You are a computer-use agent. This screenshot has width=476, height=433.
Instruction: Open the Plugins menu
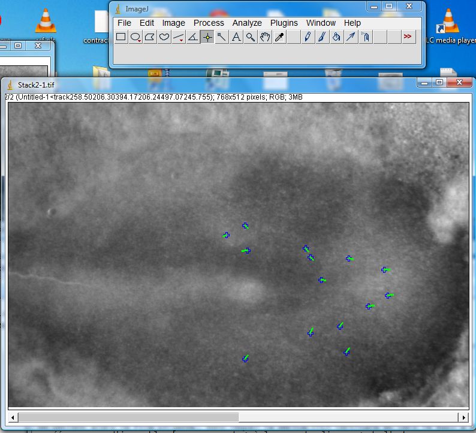click(284, 23)
